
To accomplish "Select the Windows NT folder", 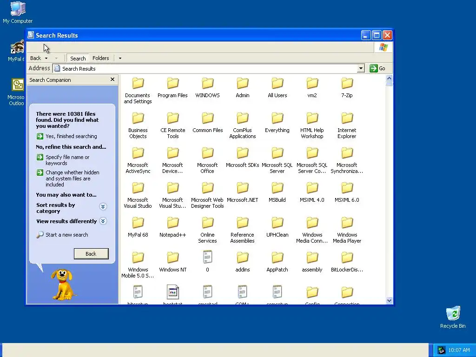I will click(x=173, y=262).
